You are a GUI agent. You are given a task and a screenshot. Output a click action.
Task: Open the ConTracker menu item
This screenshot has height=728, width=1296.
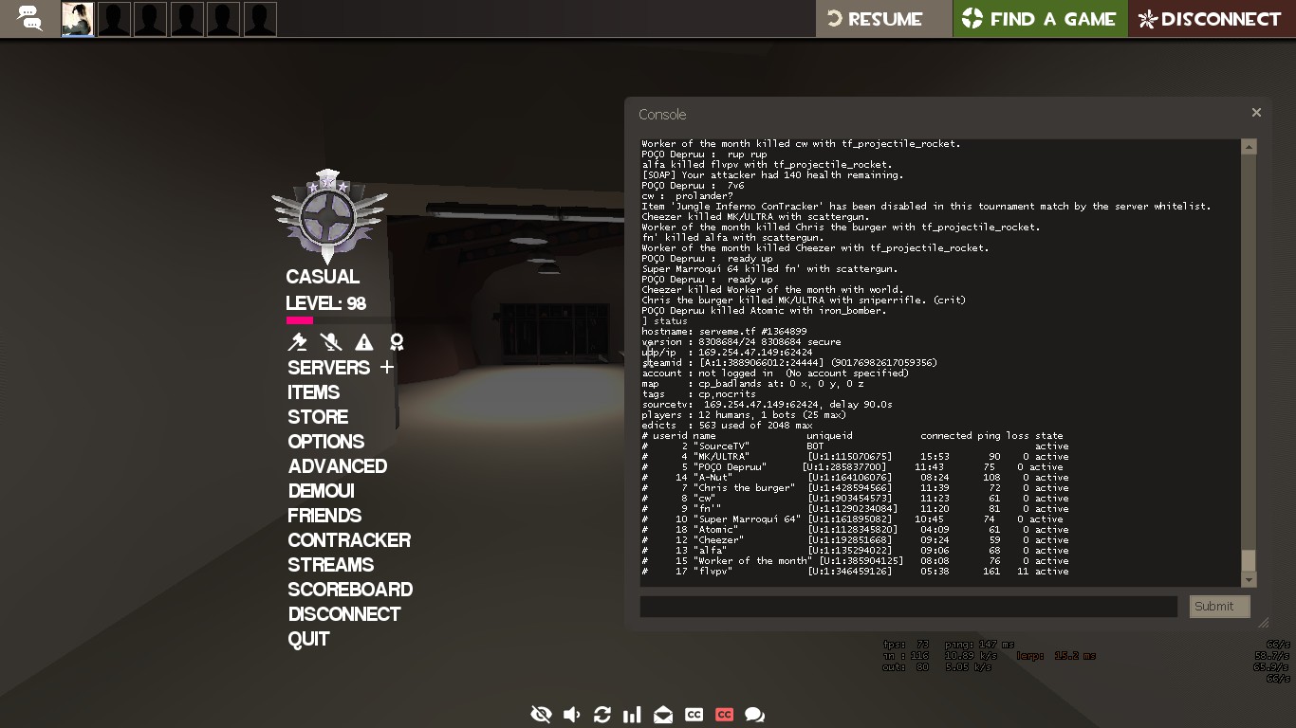click(349, 540)
